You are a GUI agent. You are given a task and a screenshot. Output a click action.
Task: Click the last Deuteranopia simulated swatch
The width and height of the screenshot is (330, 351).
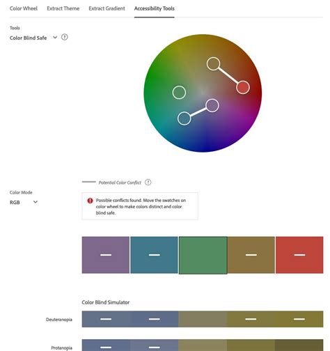click(x=299, y=319)
